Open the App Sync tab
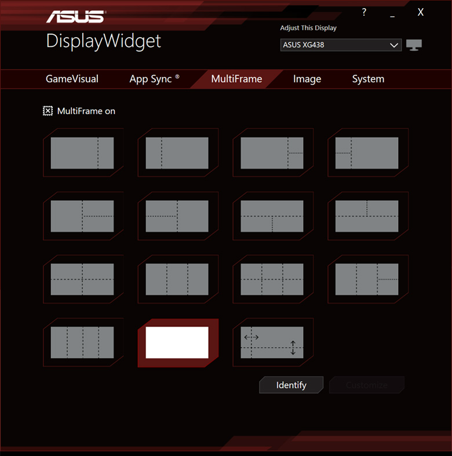452x456 pixels. point(154,79)
